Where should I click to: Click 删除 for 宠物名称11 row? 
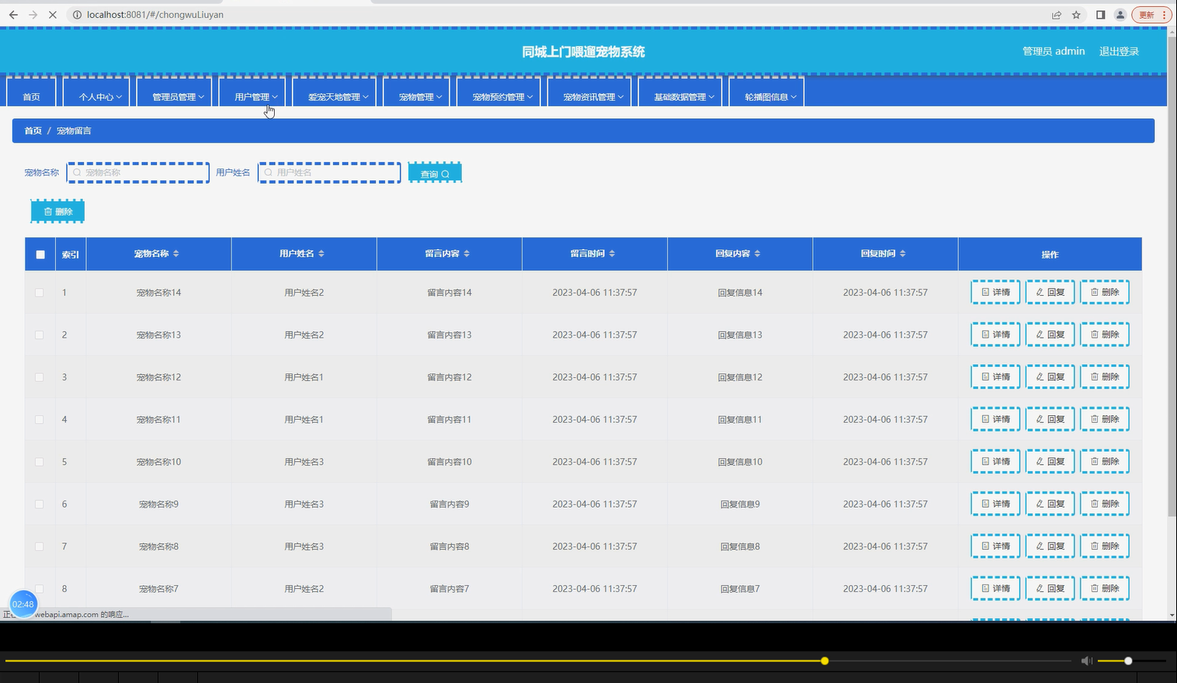(1105, 419)
